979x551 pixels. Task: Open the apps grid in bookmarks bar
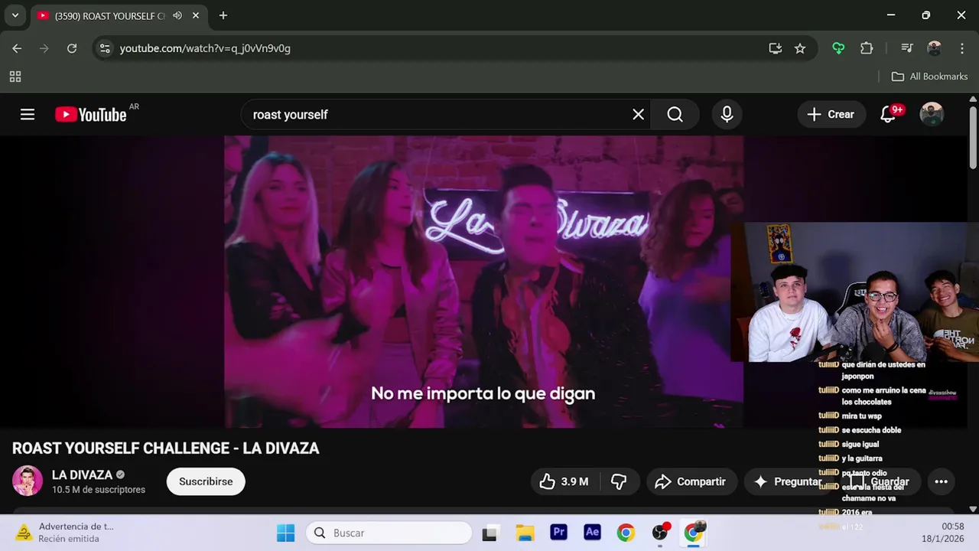[15, 77]
